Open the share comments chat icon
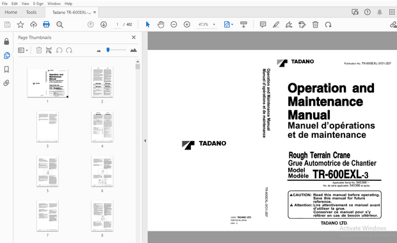This screenshot has height=243, width=397. tap(355, 12)
